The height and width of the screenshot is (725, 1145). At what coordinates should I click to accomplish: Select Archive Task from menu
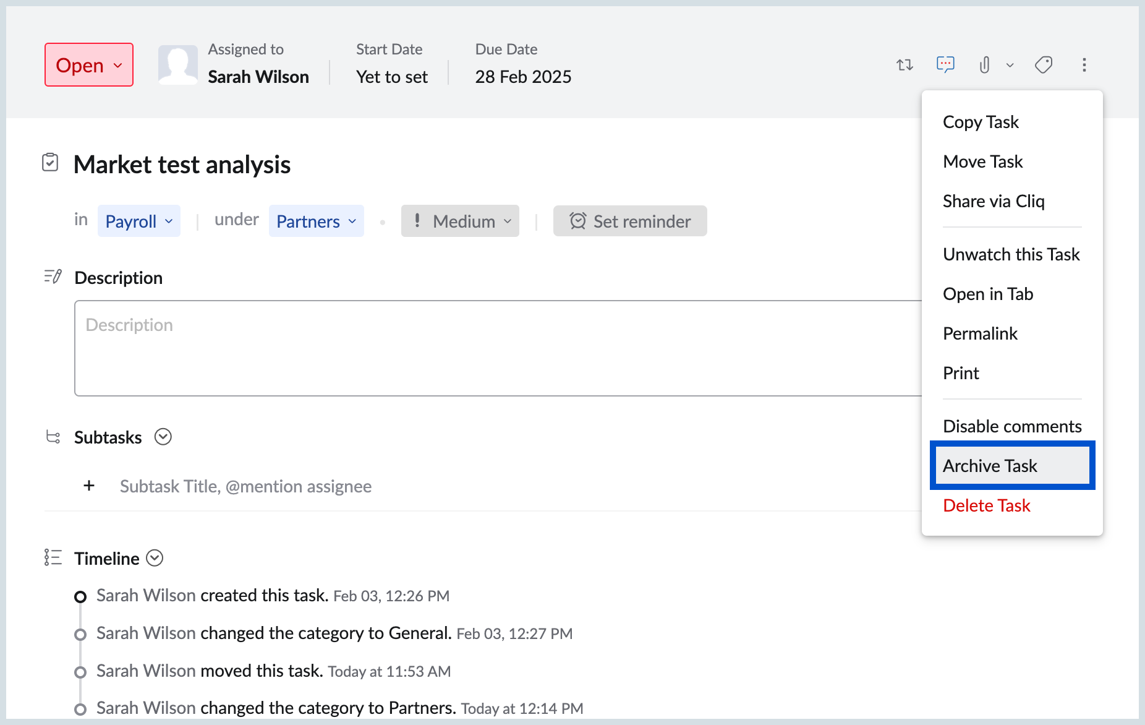coord(1012,466)
